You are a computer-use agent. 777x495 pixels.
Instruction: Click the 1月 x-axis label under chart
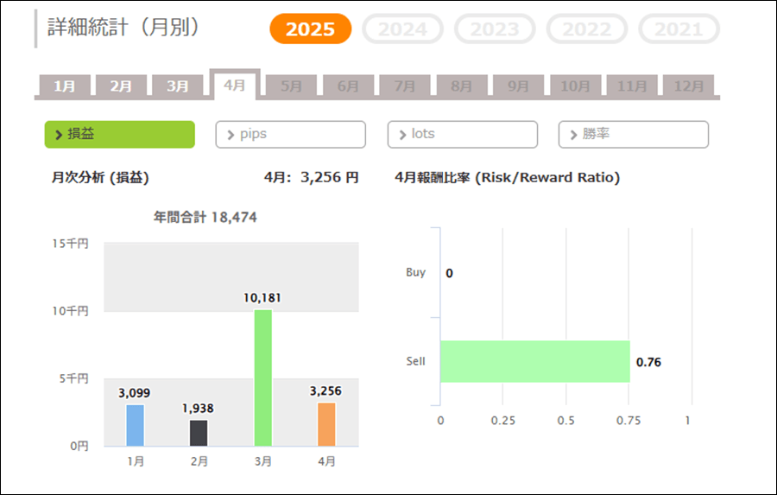tap(136, 461)
